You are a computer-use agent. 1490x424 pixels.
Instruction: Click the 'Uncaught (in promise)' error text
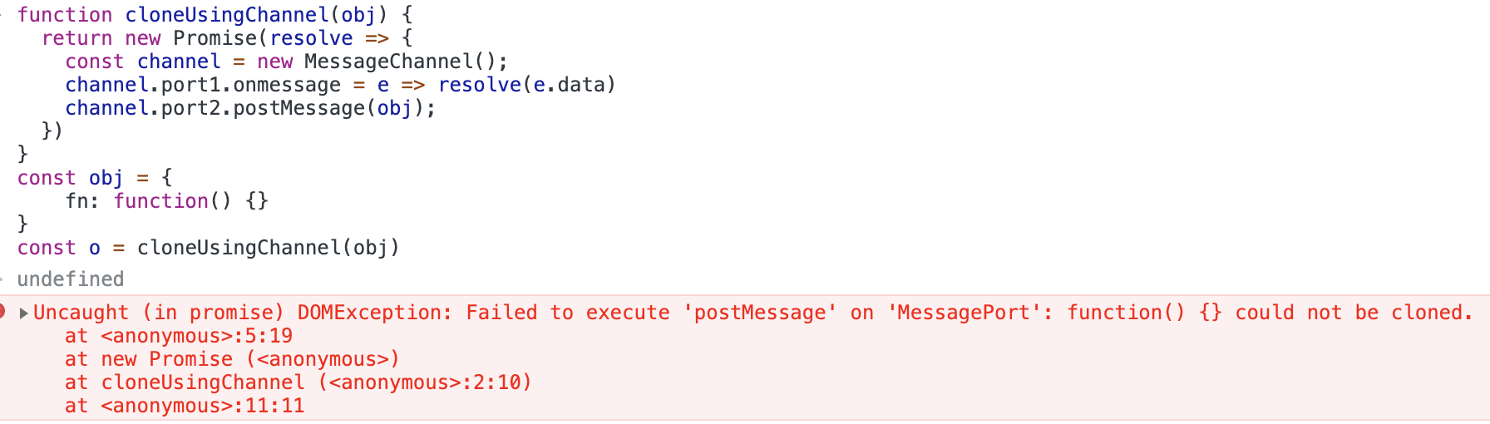[158, 313]
